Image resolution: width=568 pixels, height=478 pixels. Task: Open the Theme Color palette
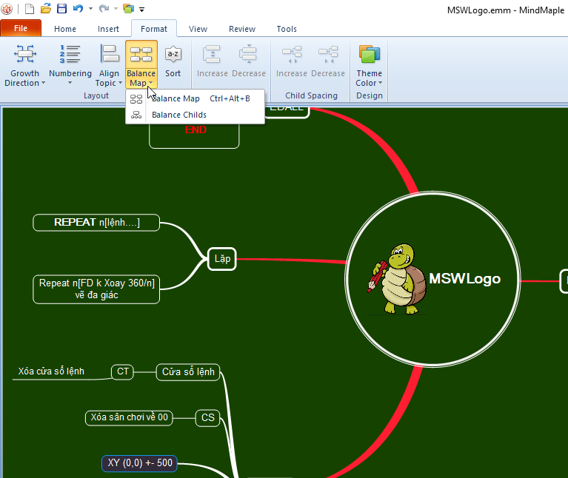(369, 65)
